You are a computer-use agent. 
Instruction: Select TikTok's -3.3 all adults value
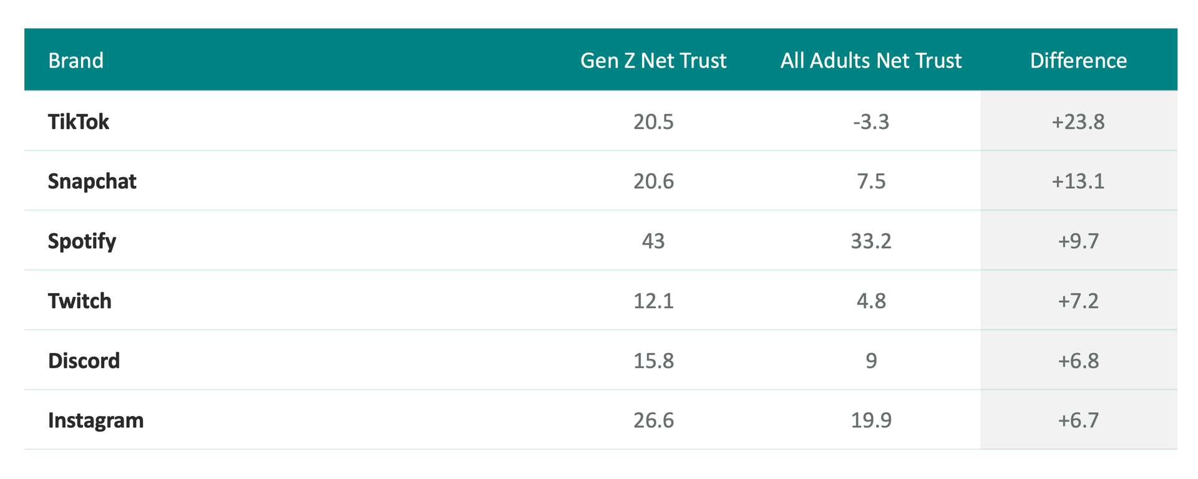871,122
